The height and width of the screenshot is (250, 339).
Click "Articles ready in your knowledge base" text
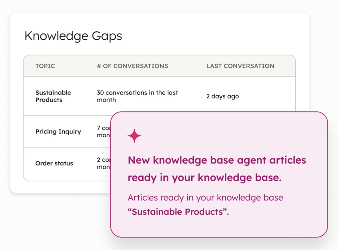[205, 198]
